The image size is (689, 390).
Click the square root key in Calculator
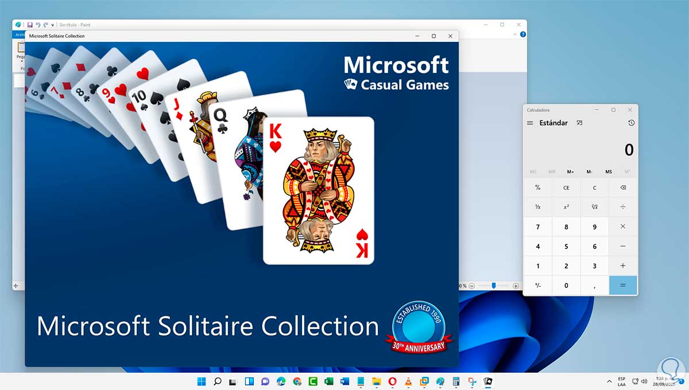point(594,207)
